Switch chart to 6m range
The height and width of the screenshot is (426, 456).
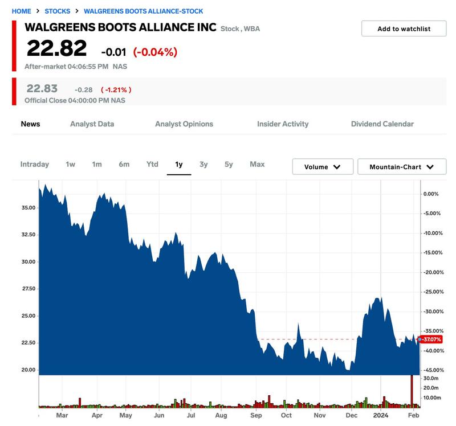[124, 165]
